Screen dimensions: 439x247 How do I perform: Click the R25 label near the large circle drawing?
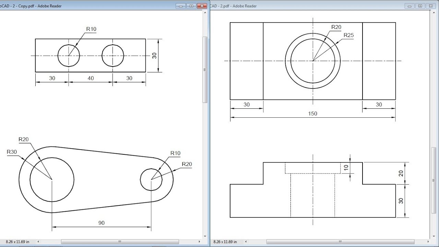click(348, 35)
